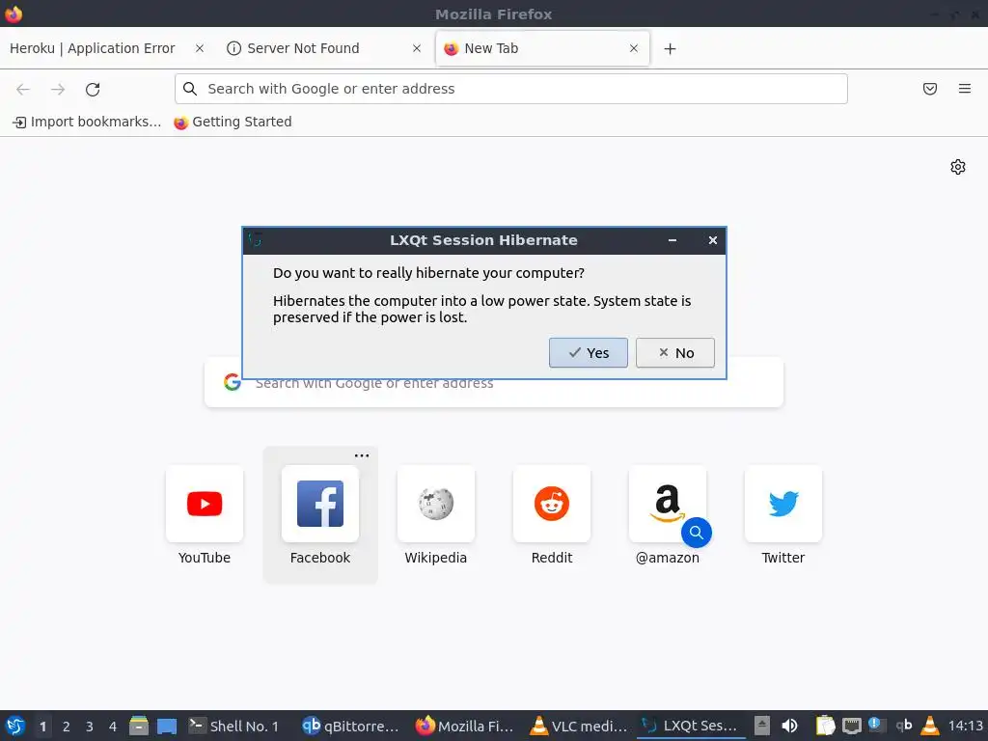Open removable media eject tray icon
The width and height of the screenshot is (988, 741).
[x=762, y=726]
